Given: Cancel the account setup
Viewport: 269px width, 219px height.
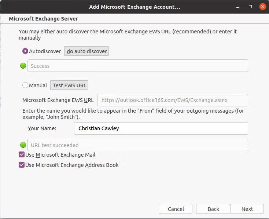Looking at the screenshot, I should pyautogui.click(x=176, y=209).
